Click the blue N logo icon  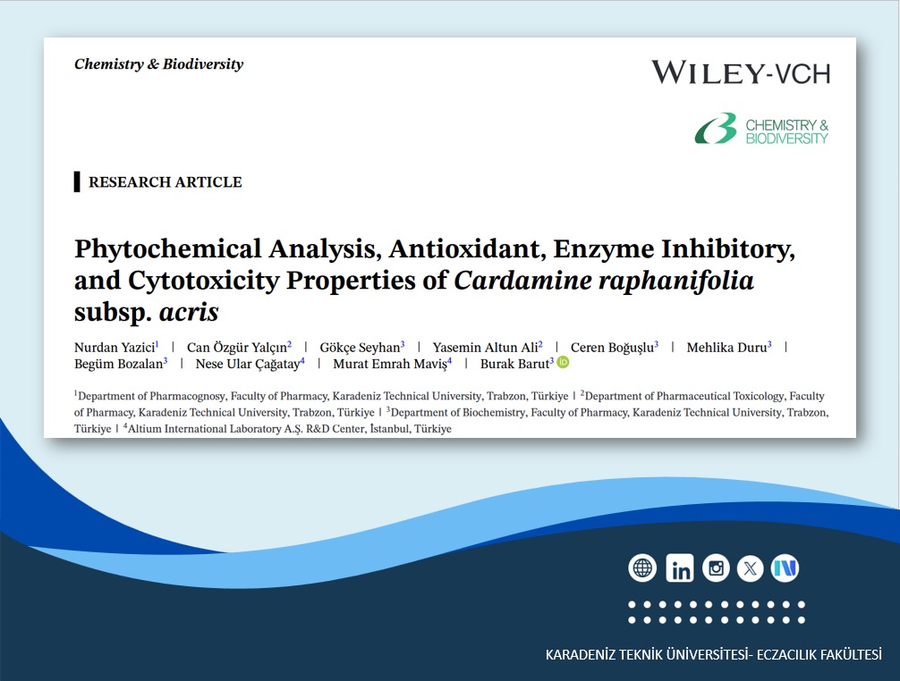(785, 567)
